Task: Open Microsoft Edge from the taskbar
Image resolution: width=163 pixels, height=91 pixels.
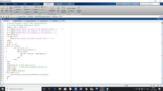Action: (x=55, y=89)
